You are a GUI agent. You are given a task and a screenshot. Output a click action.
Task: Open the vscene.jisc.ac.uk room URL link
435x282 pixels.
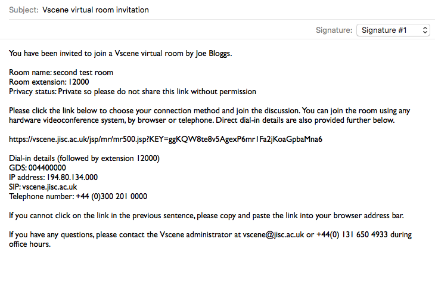click(166, 139)
